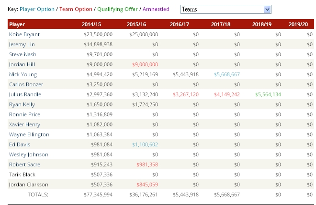The height and width of the screenshot is (205, 316).
Task: Click the Julius Randle link
Action: [25, 94]
